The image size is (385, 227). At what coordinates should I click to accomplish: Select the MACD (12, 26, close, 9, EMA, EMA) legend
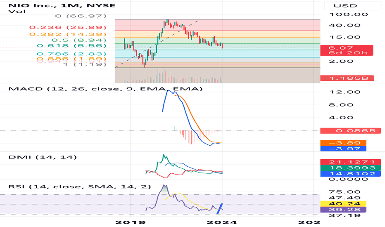coord(105,89)
